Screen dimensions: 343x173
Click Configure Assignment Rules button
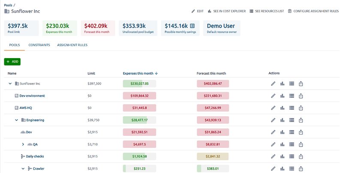[313, 11]
